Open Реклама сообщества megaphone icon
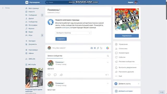The height and width of the screenshot is (94, 167). tap(116, 62)
